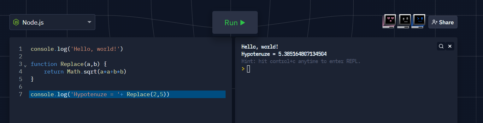Click the green Run button
This screenshot has height=123, width=483.
point(235,22)
